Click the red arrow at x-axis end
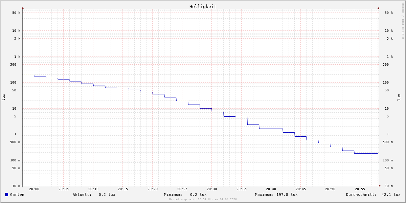Image resolution: width=406 pixels, height=203 pixels. coord(380,186)
